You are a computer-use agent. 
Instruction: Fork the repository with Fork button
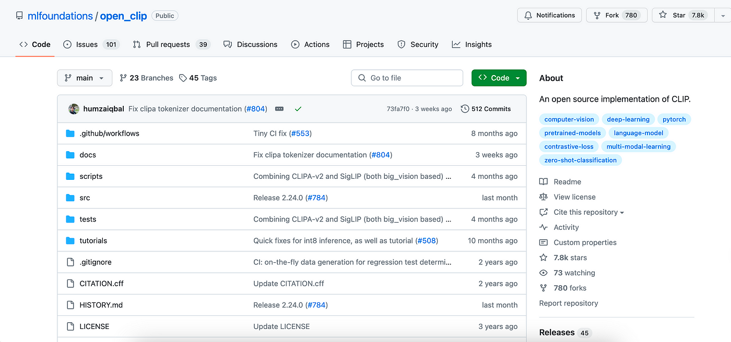[x=617, y=15]
